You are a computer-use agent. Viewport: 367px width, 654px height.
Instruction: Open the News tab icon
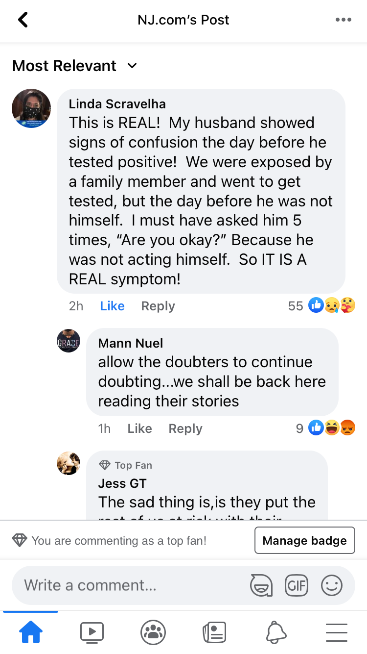[x=214, y=632]
